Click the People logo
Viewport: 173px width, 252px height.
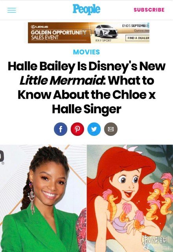coord(86,9)
